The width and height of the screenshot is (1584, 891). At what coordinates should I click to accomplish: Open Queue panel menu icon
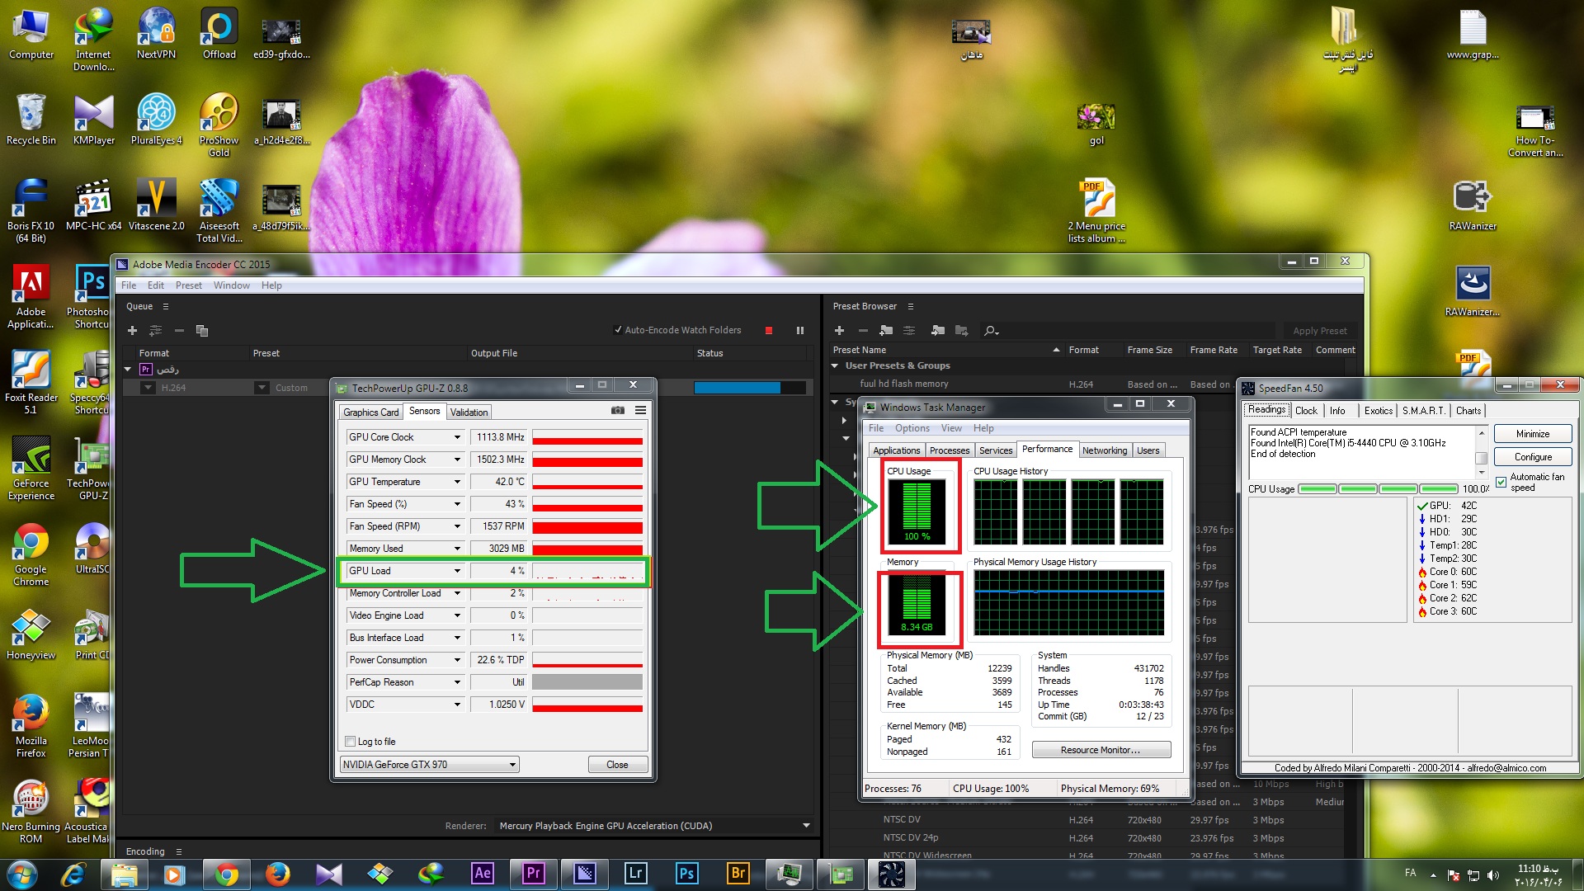[165, 306]
